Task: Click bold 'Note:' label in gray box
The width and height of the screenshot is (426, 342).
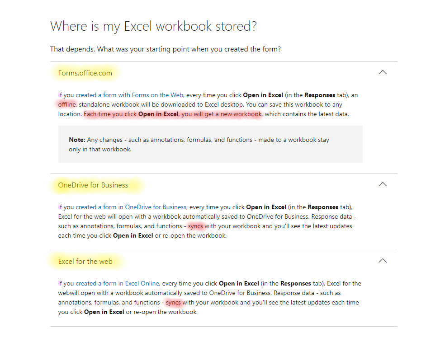Action: pyautogui.click(x=77, y=140)
